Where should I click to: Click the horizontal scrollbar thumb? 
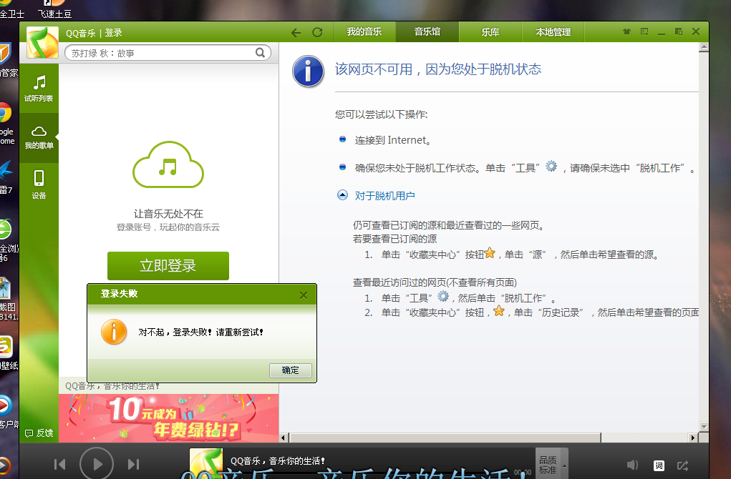click(x=445, y=438)
